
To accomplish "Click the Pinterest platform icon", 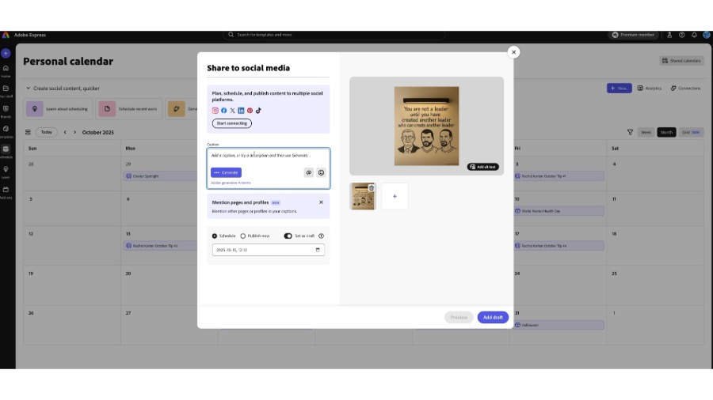I will [x=250, y=111].
